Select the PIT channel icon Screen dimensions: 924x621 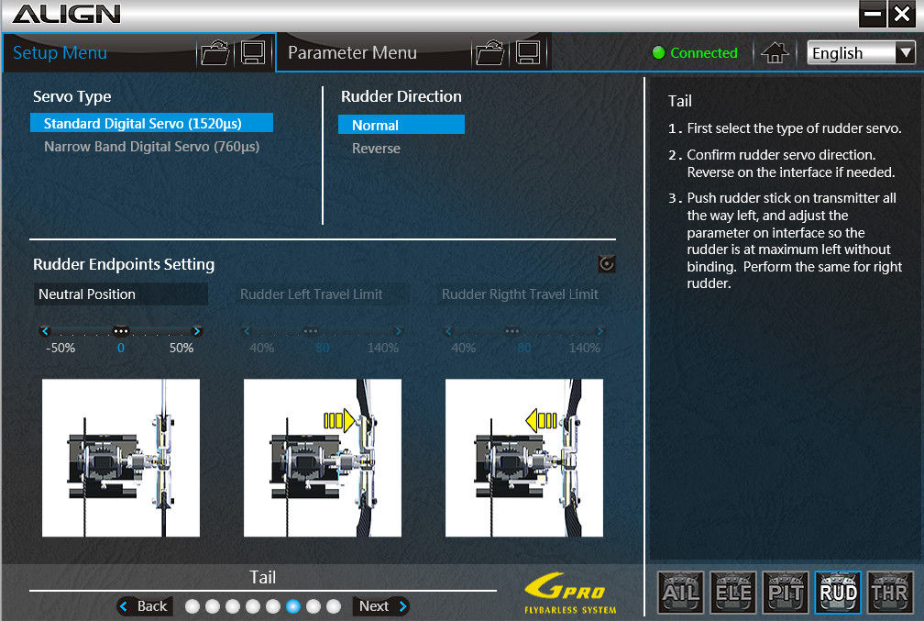[x=786, y=592]
